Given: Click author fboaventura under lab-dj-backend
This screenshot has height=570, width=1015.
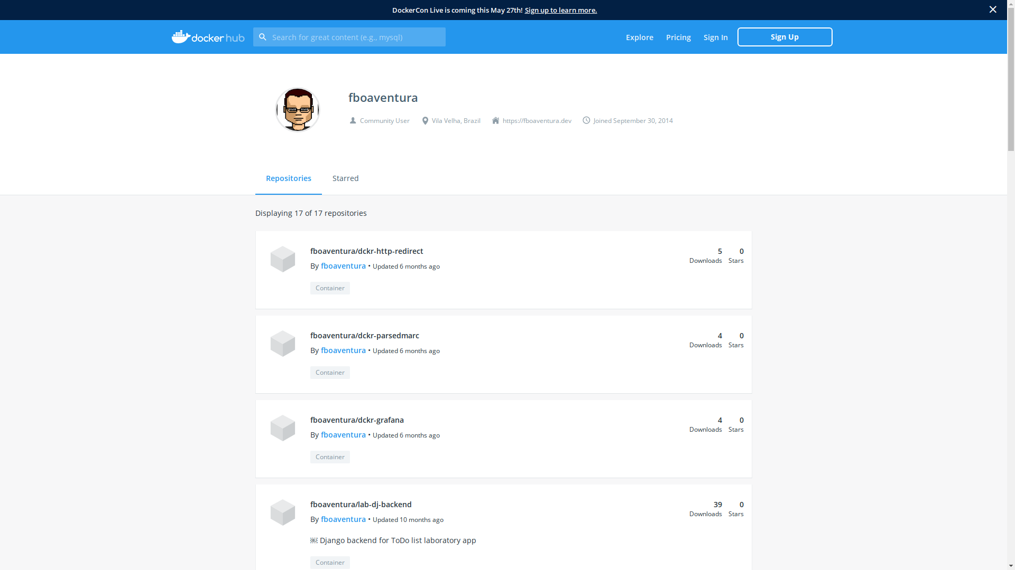Looking at the screenshot, I should (343, 519).
